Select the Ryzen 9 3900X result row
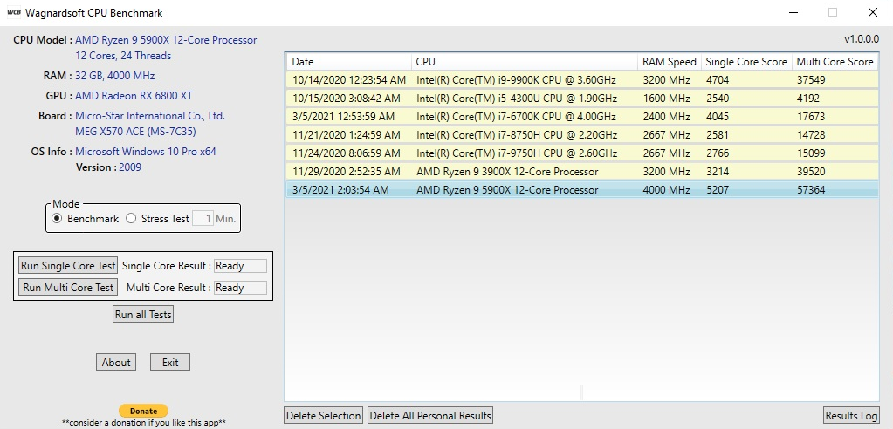This screenshot has height=429, width=893. point(582,171)
